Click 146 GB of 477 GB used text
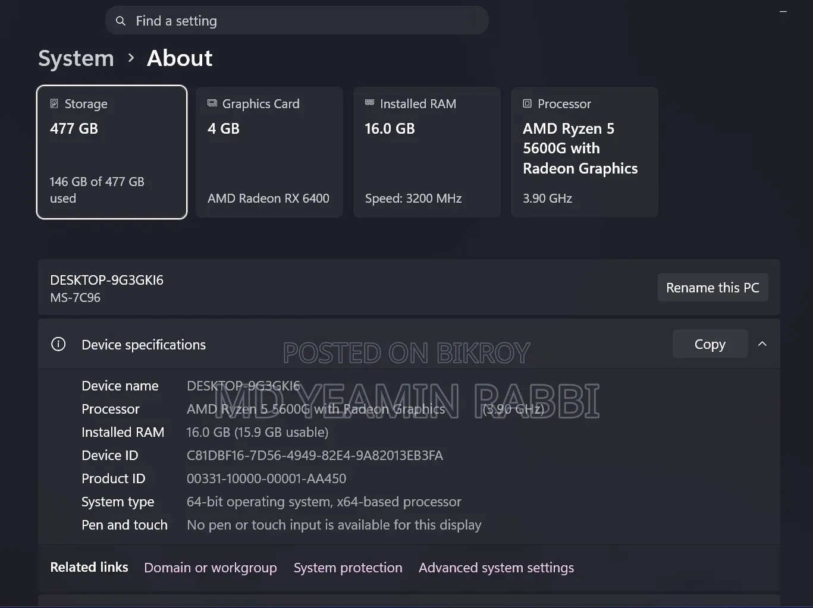 [x=97, y=190]
